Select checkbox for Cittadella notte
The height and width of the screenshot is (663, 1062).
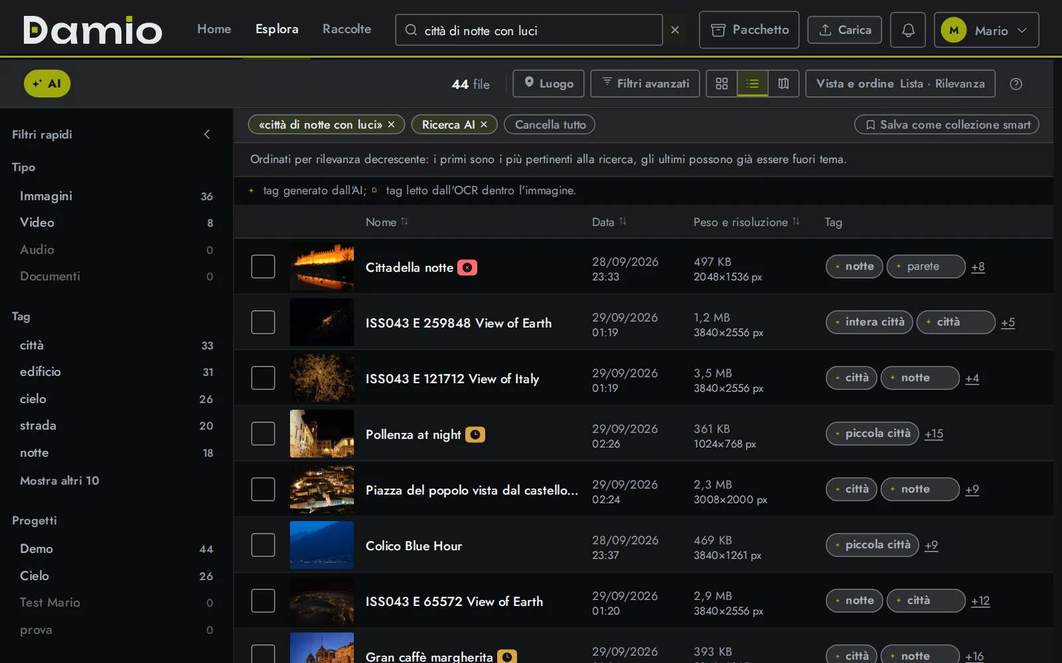click(263, 267)
